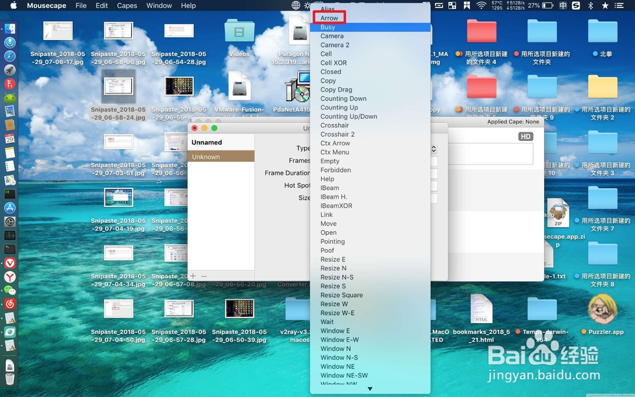This screenshot has width=635, height=397.
Task: Open Launchpad rocket icon in Dock
Action: (x=10, y=70)
